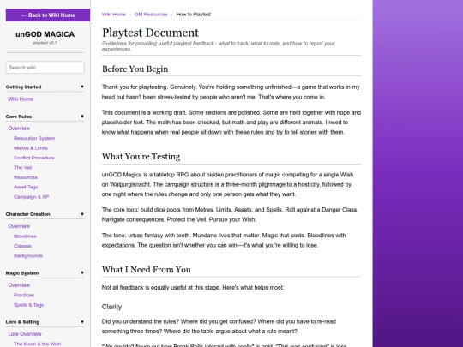Viewport: 463px width, 347px height.
Task: Open Lore Overview link
Action: click(25, 334)
